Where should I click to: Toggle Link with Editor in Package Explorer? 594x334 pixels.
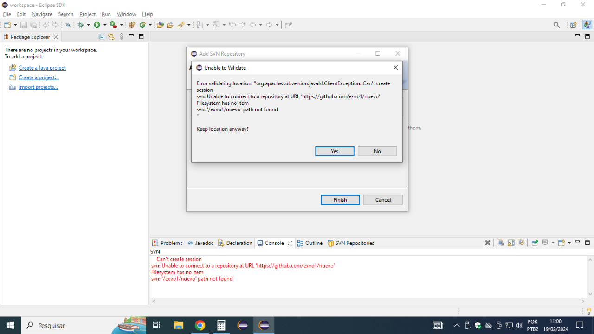[x=111, y=37]
